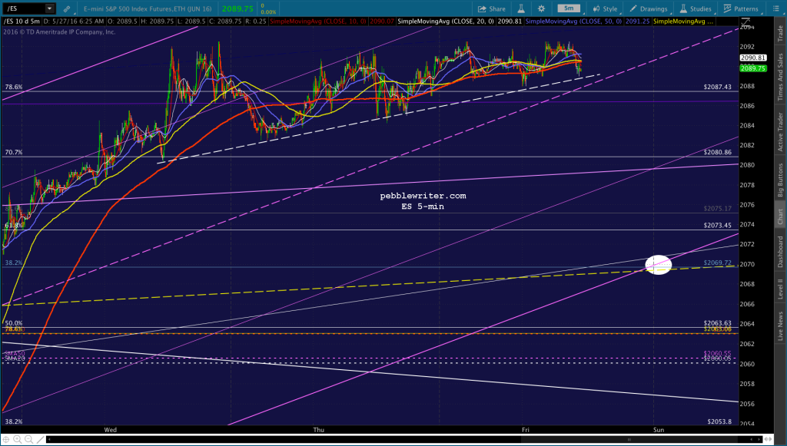Open chart settings gear icon
This screenshot has height=446, width=787.
coord(541,8)
